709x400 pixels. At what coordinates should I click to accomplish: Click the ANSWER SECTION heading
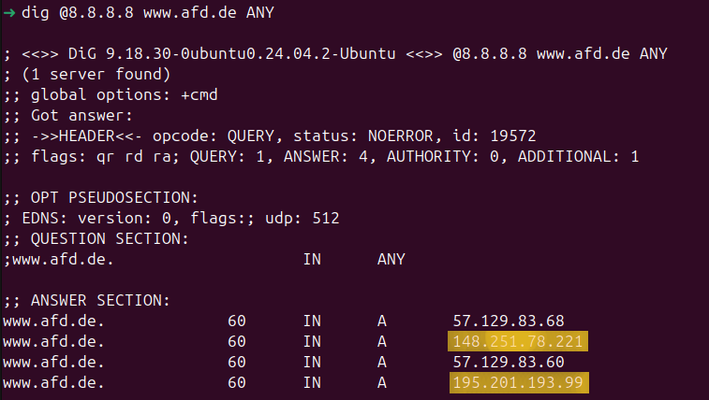100,300
